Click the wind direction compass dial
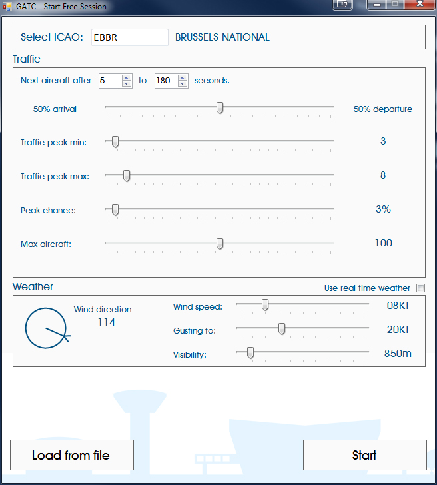437x485 pixels. 47,328
